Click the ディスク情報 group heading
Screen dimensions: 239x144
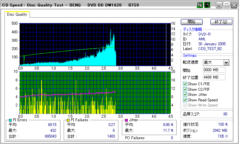(192, 30)
